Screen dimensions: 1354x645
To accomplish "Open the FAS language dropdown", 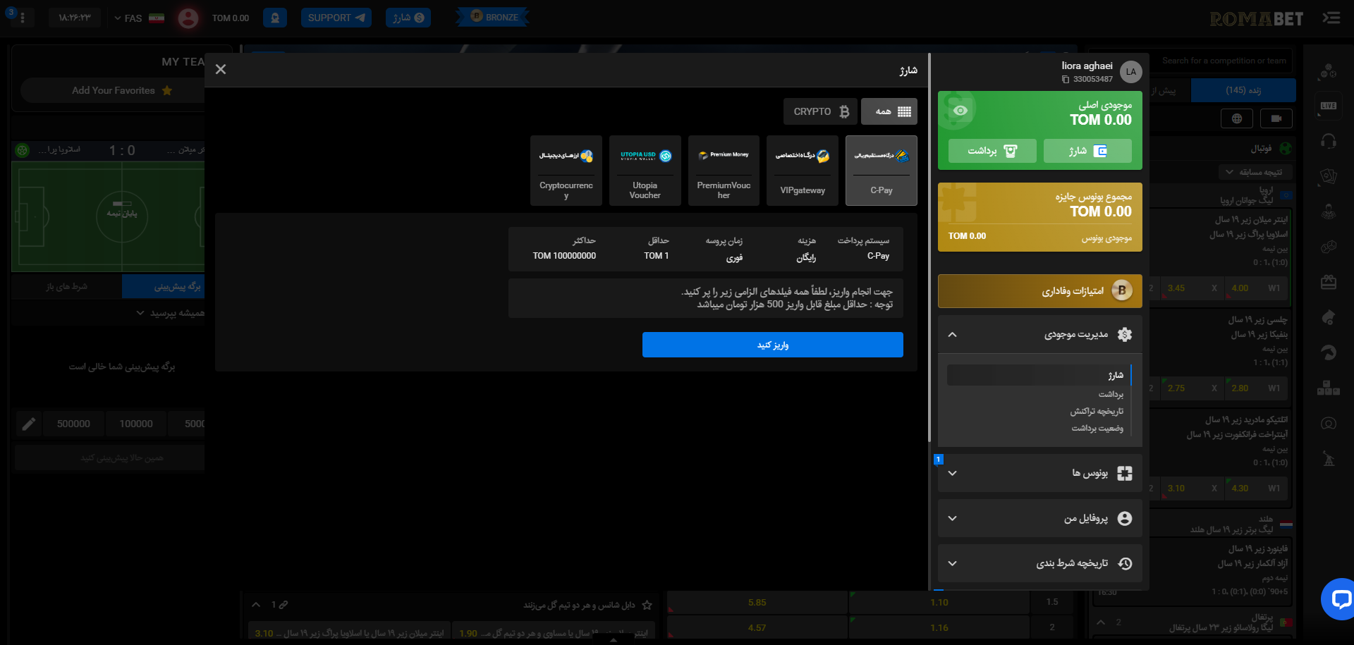I will click(x=138, y=18).
